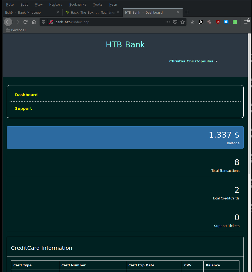Open the page actions three-dot menu
This screenshot has height=272, width=252.
(167, 22)
